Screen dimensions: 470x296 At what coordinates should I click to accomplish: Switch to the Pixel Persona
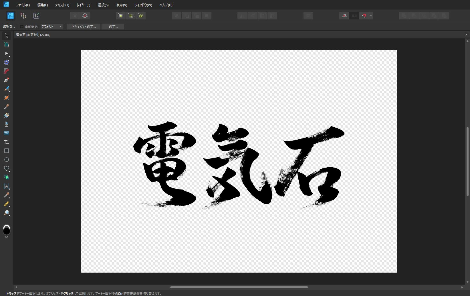[x=23, y=16]
